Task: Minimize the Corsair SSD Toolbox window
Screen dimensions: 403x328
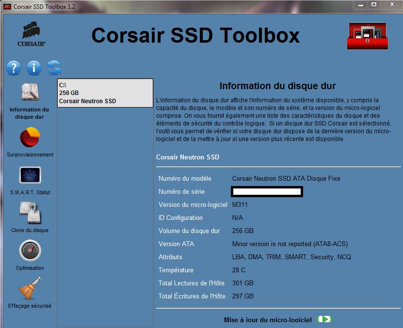Action: point(361,5)
